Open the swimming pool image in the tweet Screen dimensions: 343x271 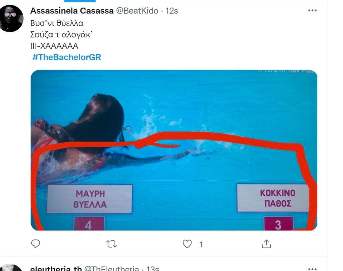coord(174,150)
